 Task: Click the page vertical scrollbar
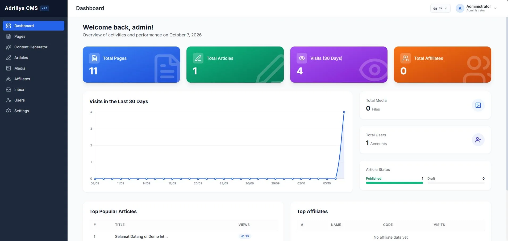click(507, 104)
